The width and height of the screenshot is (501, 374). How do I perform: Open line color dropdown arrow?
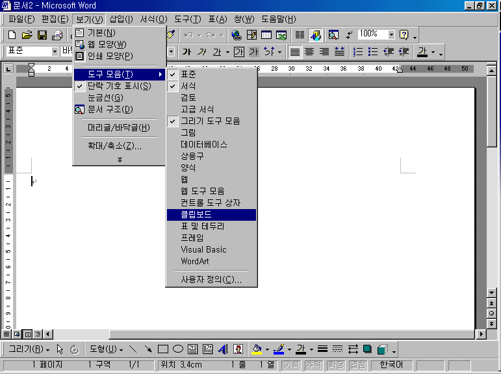tap(289, 349)
